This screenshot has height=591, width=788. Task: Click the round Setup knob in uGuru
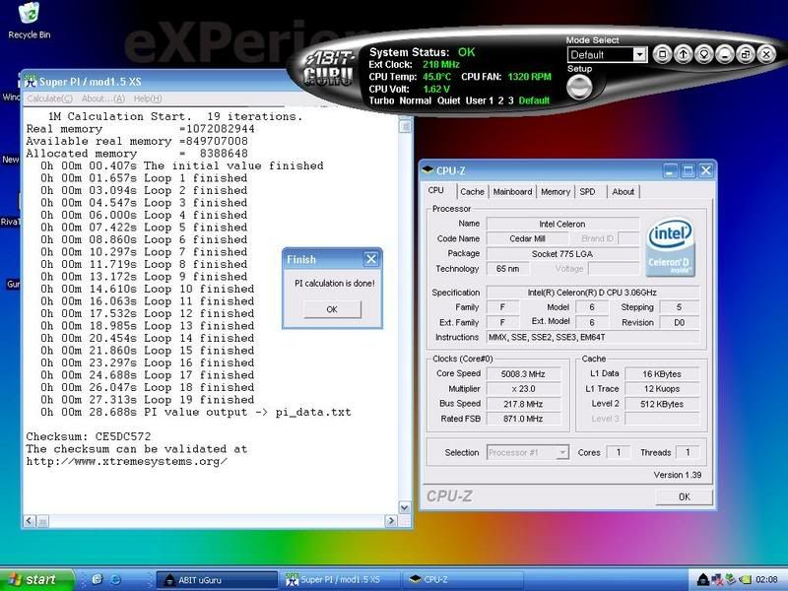pos(579,88)
